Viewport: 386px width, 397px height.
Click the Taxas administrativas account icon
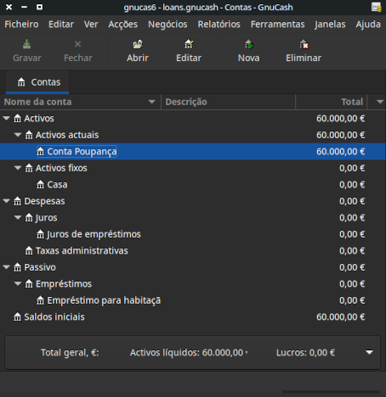click(29, 251)
